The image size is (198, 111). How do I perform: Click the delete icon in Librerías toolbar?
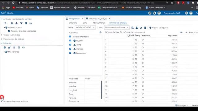coord(14,47)
